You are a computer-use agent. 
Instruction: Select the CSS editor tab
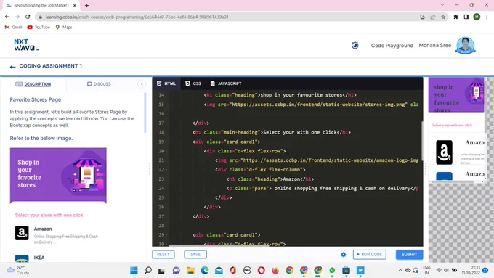tap(193, 83)
